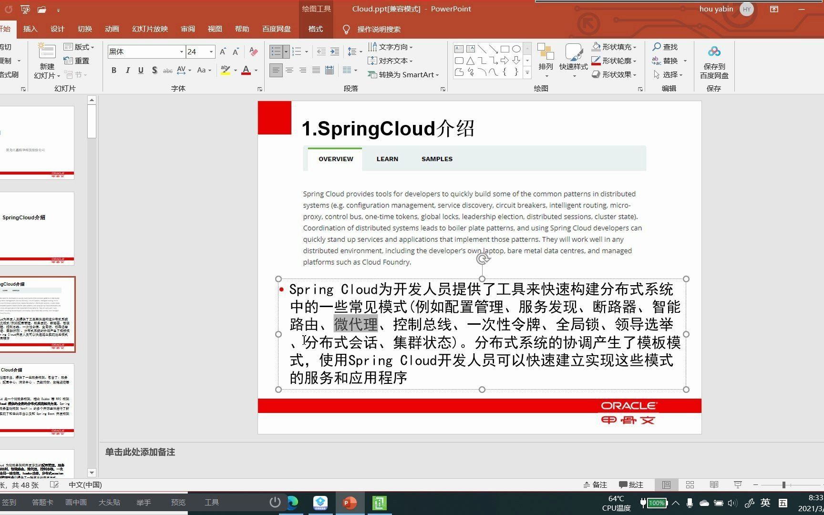This screenshot has width=824, height=515.
Task: Click the text highlight color swatch
Action: point(226,71)
